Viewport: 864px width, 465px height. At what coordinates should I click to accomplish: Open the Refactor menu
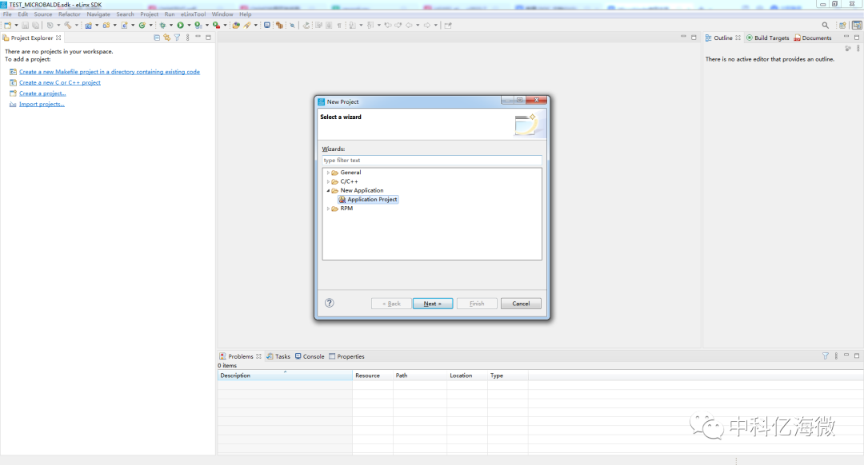(70, 14)
